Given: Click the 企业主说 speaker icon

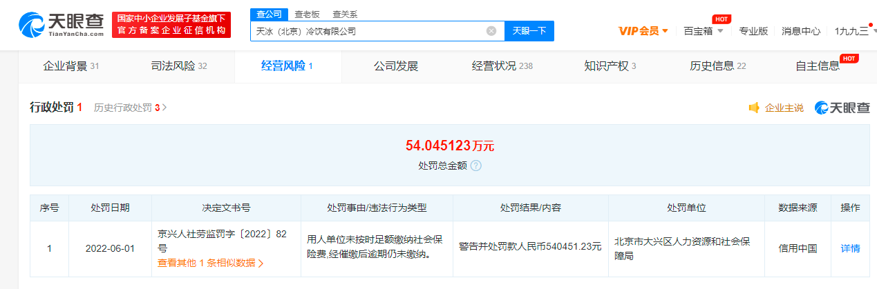Looking at the screenshot, I should (x=754, y=108).
